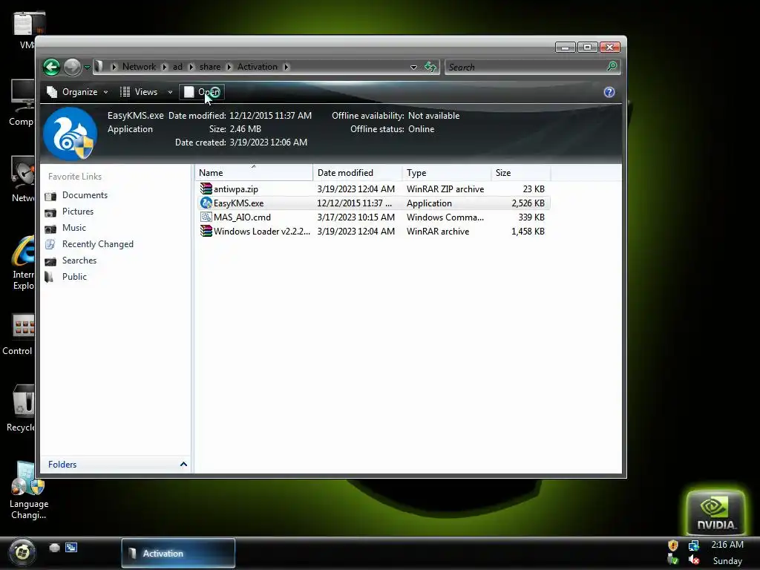Click Show Desktop quick launch icon
The width and height of the screenshot is (760, 570).
coord(54,548)
